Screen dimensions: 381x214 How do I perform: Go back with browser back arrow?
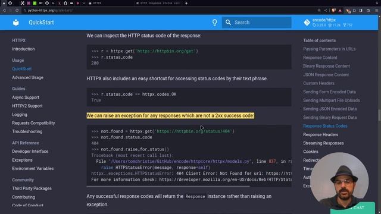[x=4, y=11]
